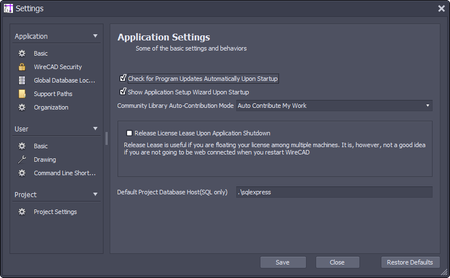
Task: Click the window resize grip corner
Action: pos(444,272)
